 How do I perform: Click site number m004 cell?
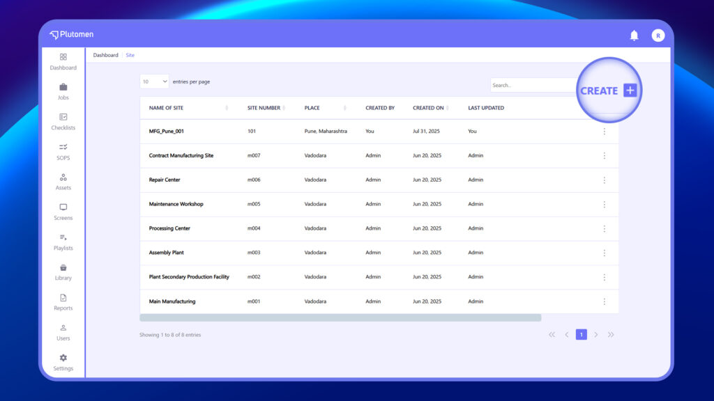(x=254, y=228)
